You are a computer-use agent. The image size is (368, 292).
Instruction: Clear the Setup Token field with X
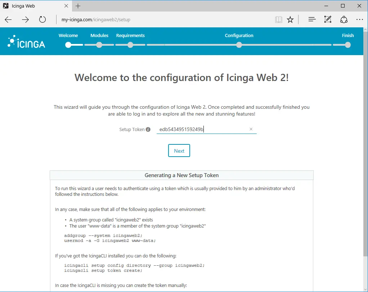click(x=251, y=129)
